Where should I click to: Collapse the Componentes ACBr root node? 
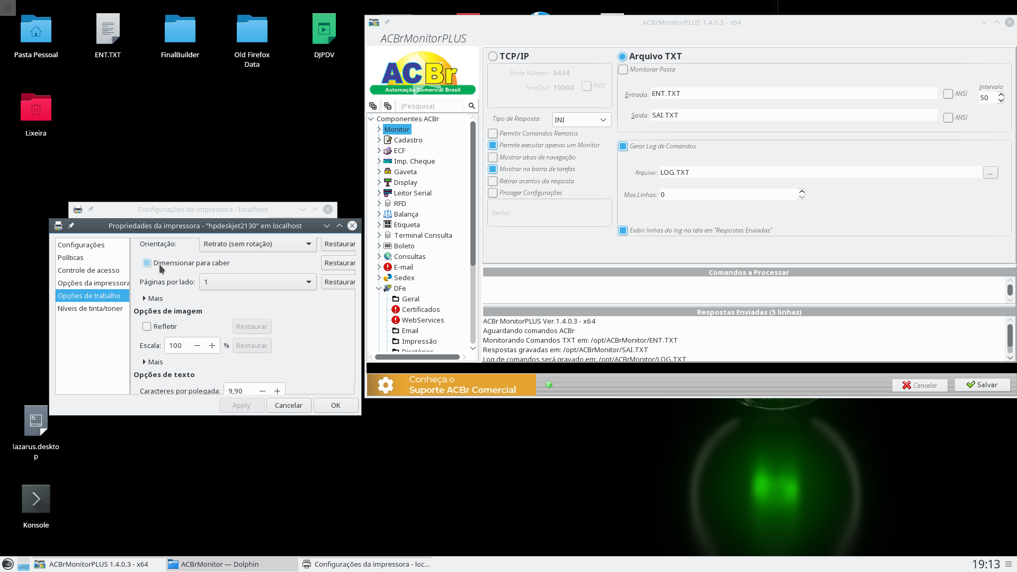(x=371, y=119)
